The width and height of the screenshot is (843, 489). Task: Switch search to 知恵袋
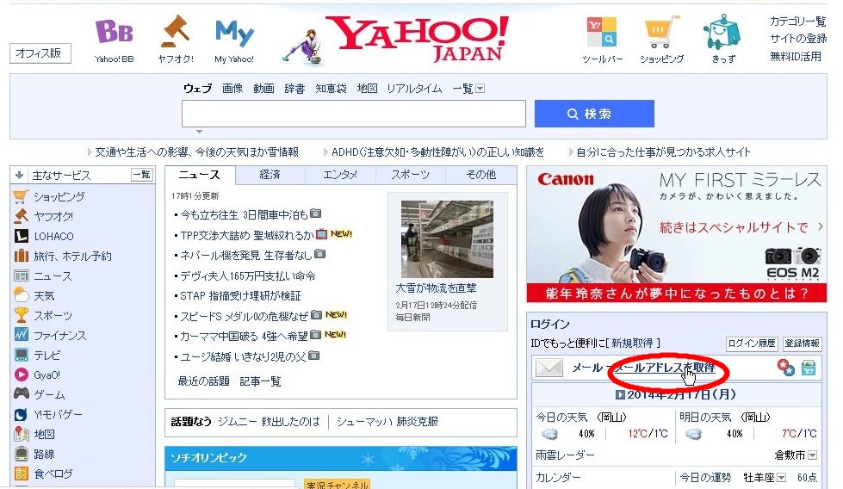(331, 88)
